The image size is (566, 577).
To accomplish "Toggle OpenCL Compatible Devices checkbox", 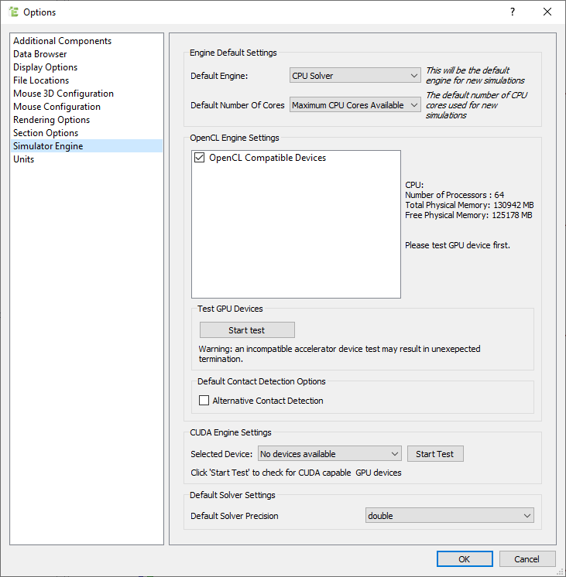I will point(199,158).
